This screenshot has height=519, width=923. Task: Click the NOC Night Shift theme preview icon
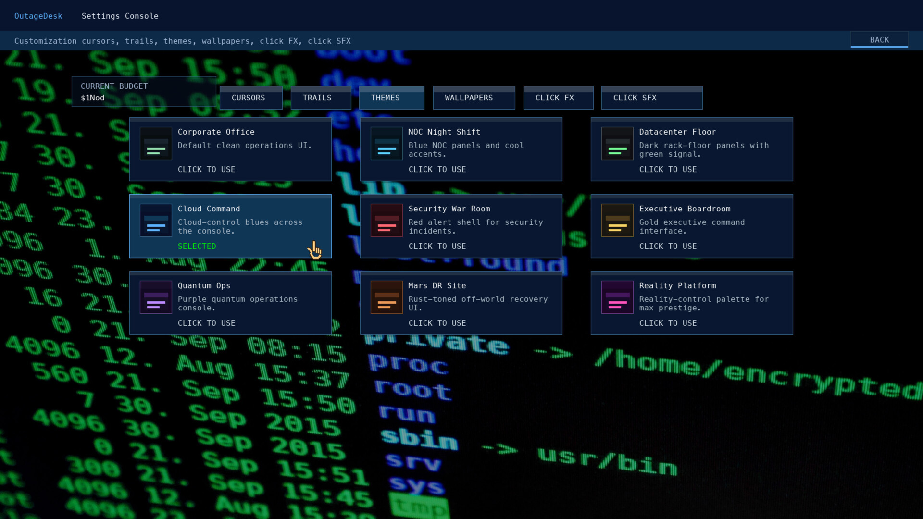[x=387, y=143]
